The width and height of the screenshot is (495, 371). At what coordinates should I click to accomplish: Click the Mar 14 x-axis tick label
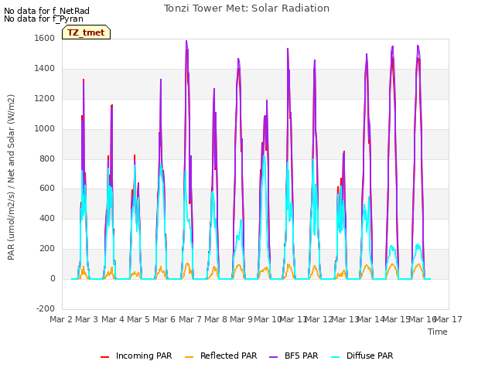[x=370, y=319]
